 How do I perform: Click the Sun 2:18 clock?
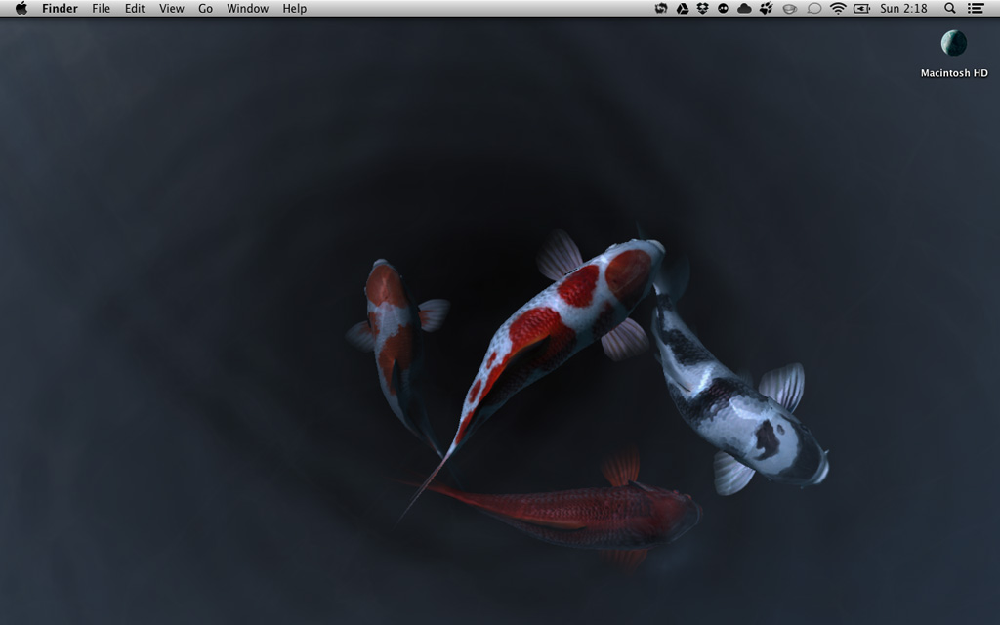(x=903, y=9)
